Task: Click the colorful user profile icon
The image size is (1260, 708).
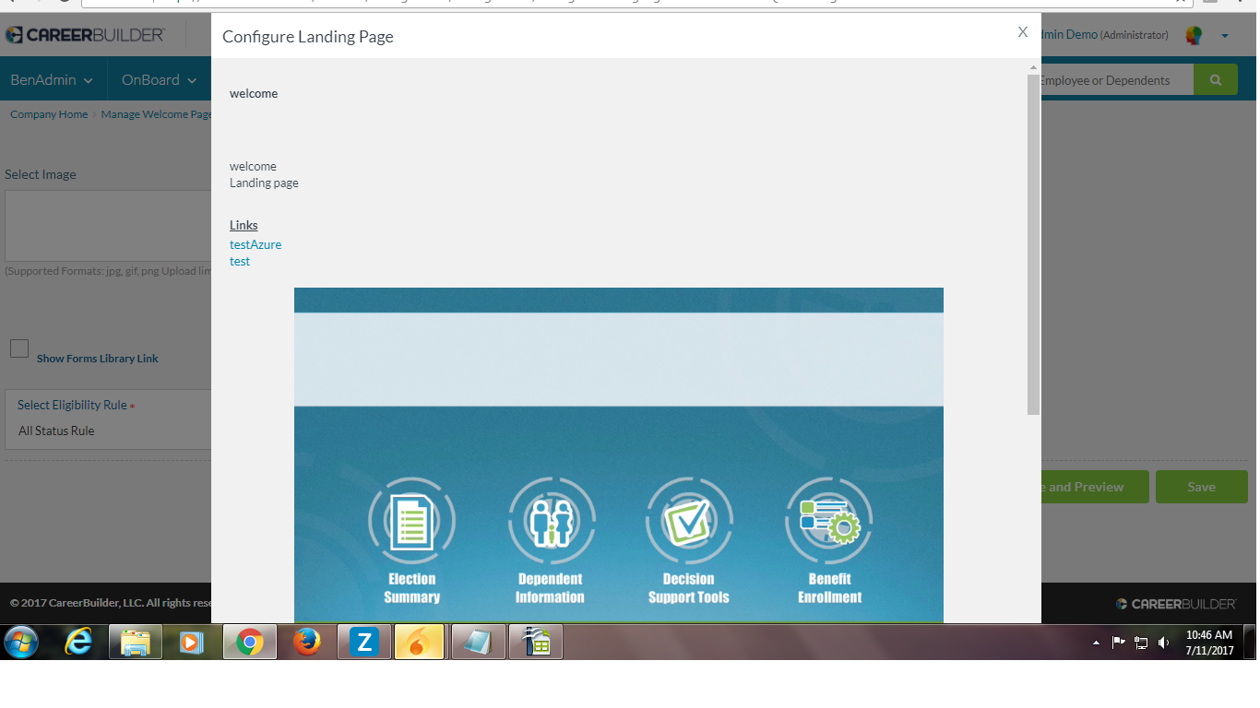Action: pyautogui.click(x=1194, y=35)
